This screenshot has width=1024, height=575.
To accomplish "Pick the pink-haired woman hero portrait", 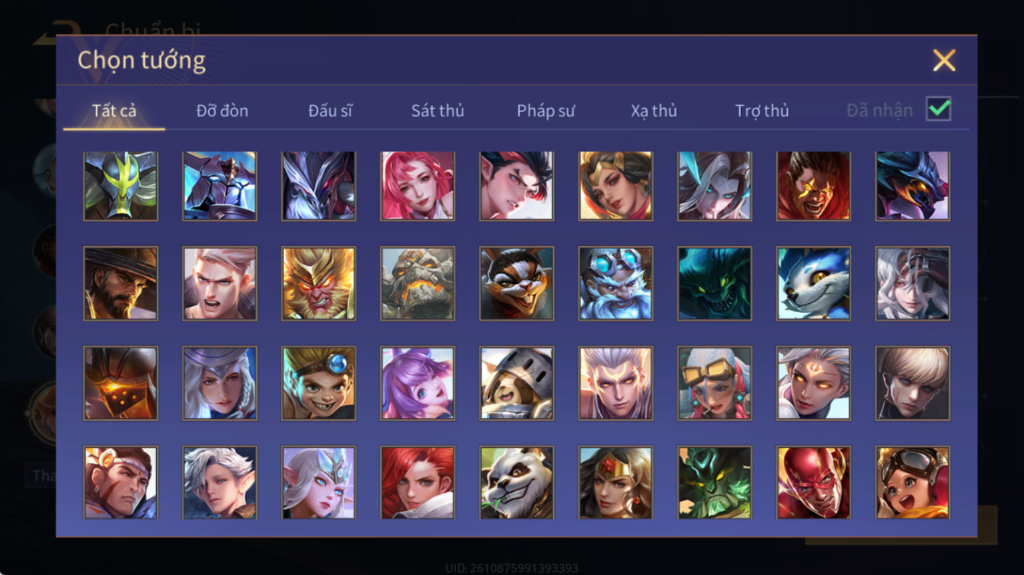I will point(418,185).
